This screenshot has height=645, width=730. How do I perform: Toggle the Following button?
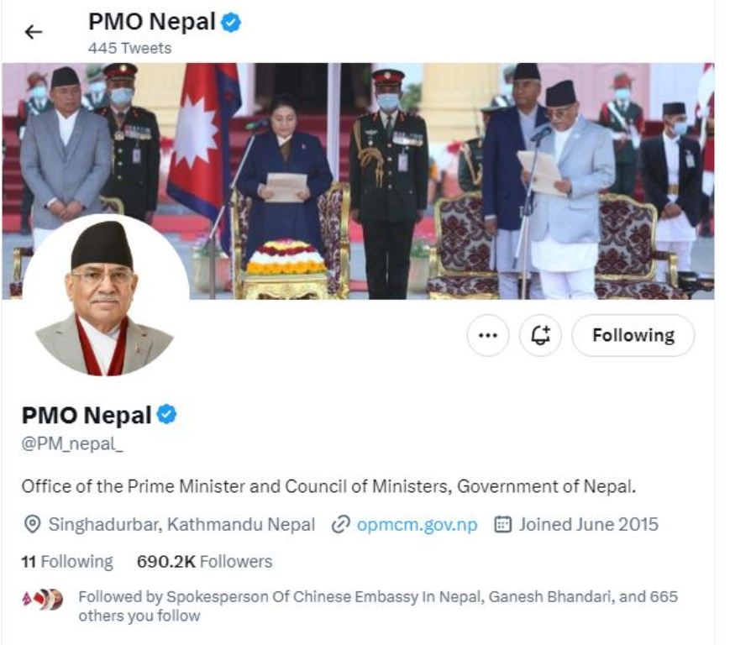[633, 335]
